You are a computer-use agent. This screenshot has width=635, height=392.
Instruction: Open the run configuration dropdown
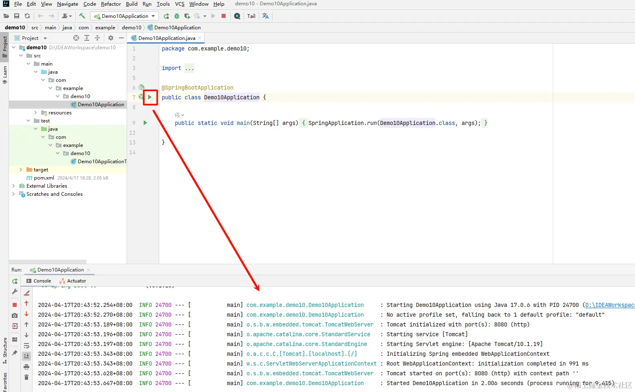click(x=125, y=16)
